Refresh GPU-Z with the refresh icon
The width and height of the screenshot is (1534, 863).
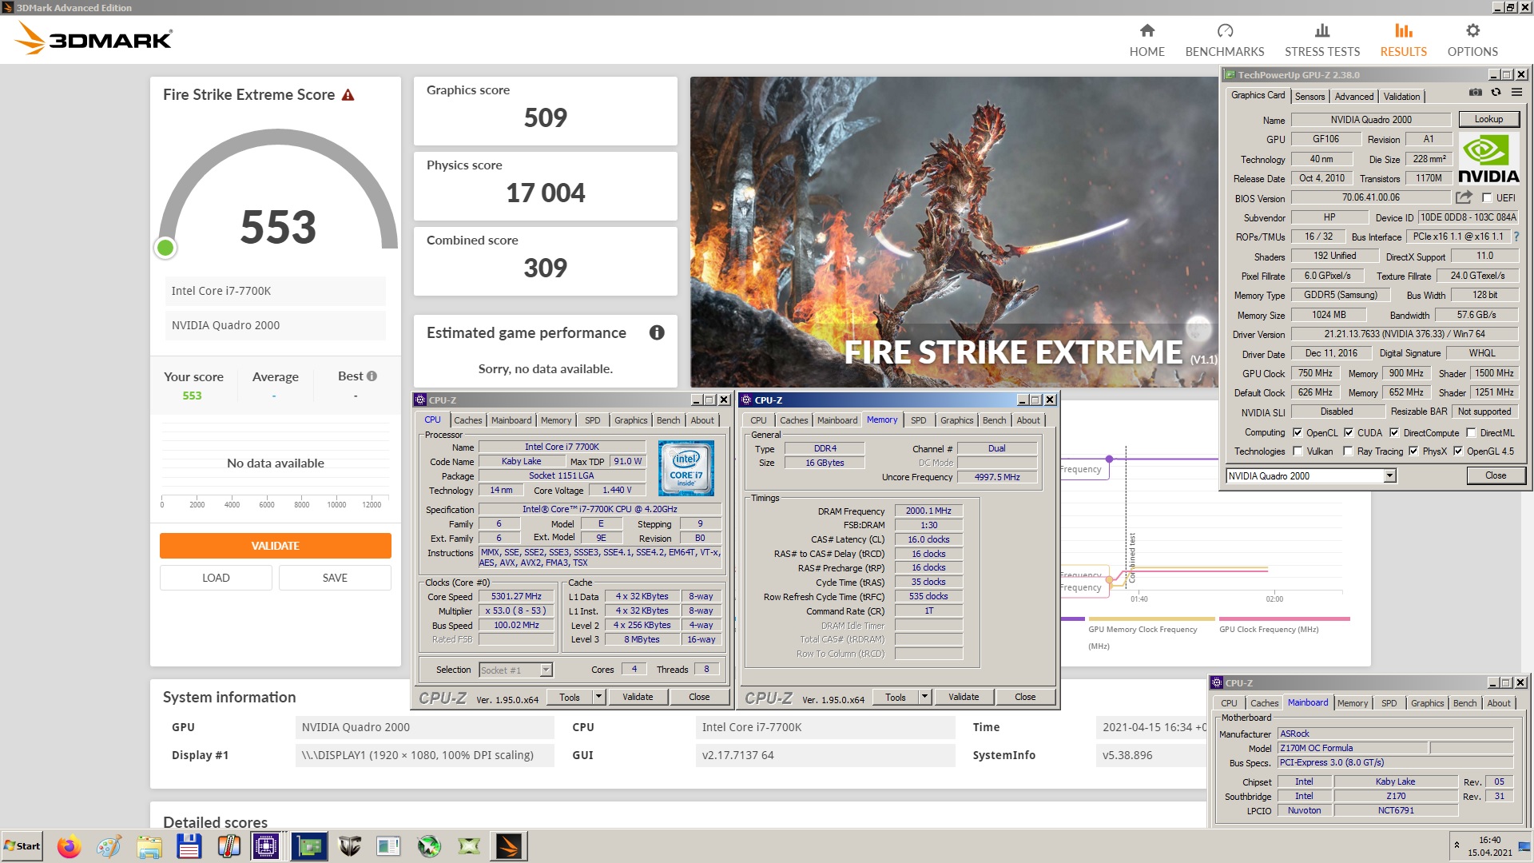point(1496,93)
